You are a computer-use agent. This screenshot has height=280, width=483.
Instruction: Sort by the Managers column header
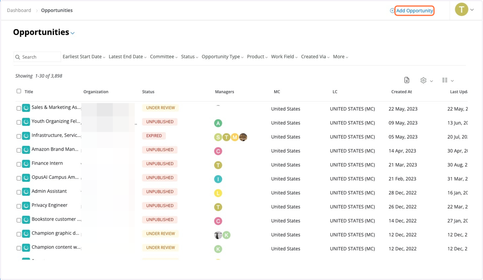point(225,92)
